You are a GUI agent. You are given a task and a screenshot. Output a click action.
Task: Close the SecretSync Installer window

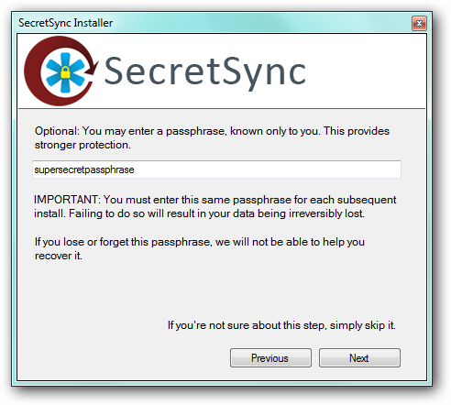[x=419, y=23]
